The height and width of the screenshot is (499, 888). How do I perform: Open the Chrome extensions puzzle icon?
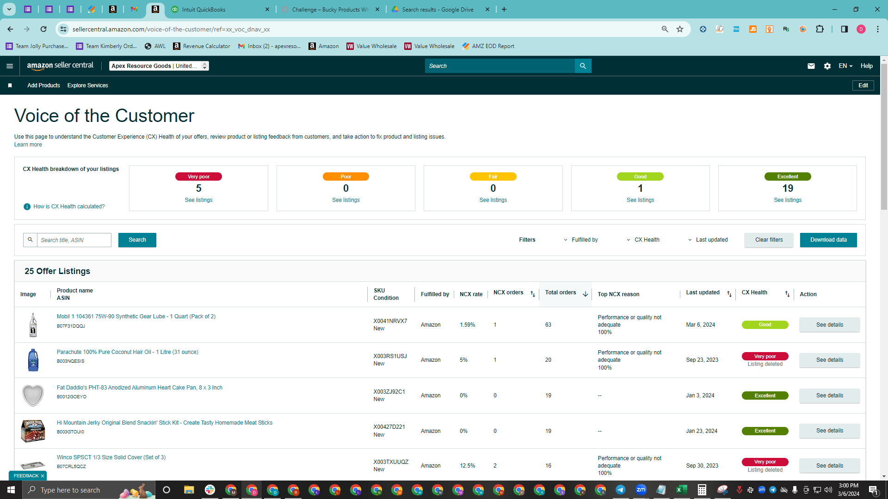(x=820, y=29)
